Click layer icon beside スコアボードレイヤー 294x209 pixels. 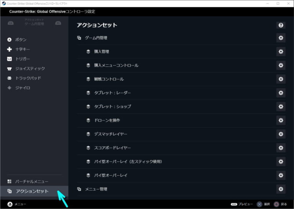click(88, 148)
